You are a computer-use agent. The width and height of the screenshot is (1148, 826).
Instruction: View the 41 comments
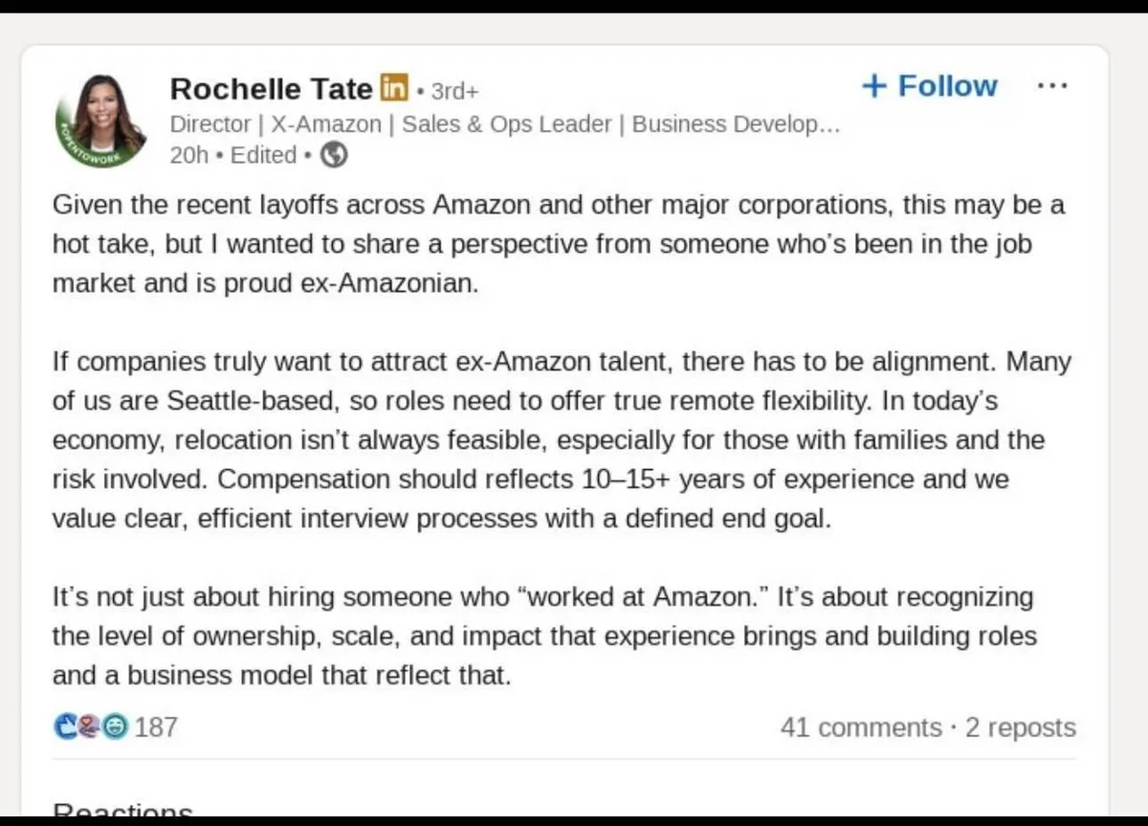click(x=860, y=727)
